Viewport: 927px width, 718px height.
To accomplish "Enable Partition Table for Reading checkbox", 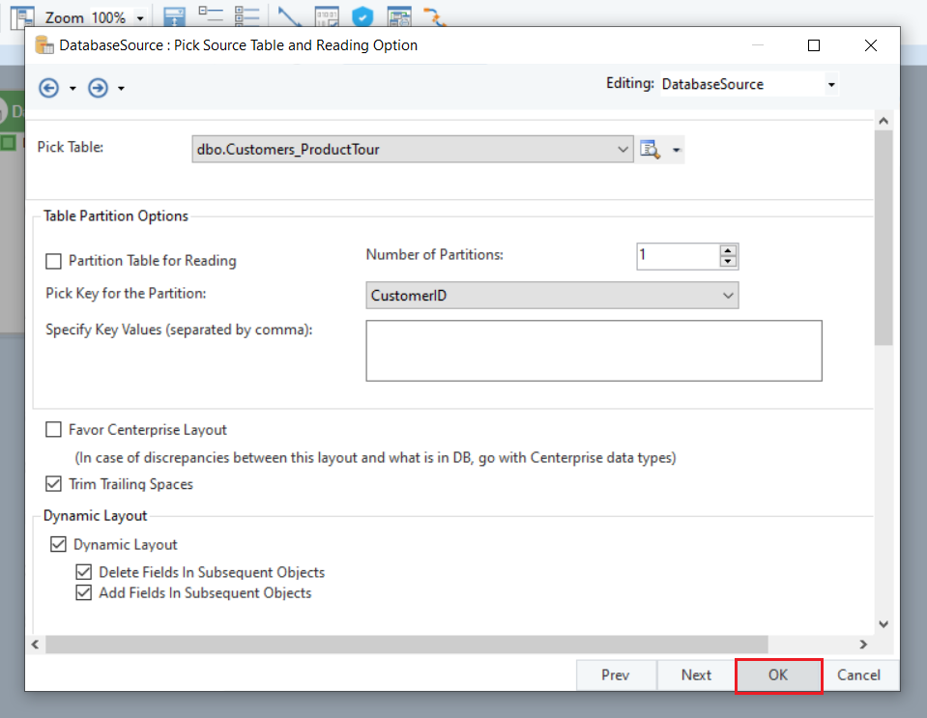I will point(54,261).
